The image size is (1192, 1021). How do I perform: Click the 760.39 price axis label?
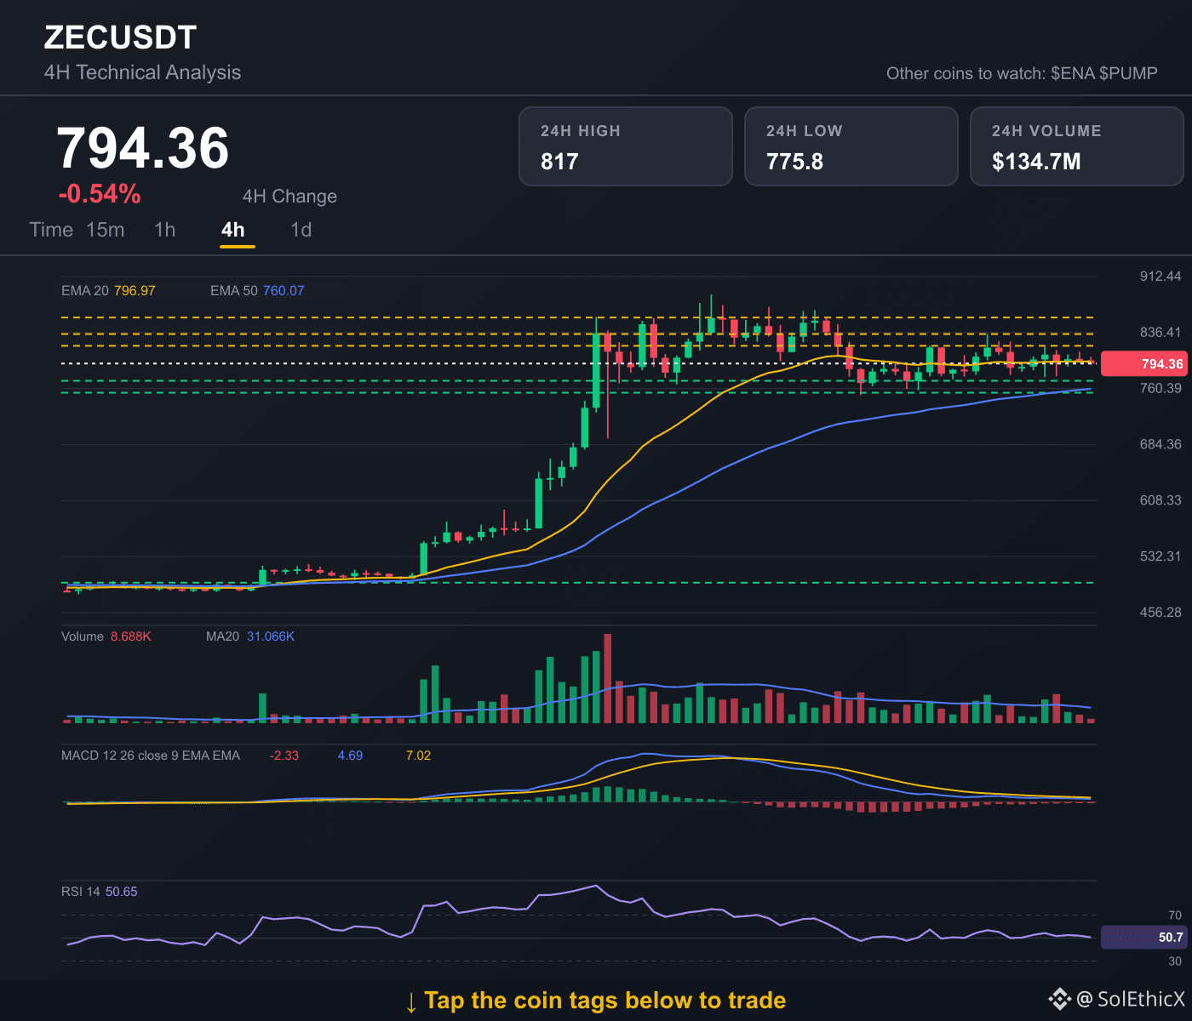pyautogui.click(x=1160, y=389)
